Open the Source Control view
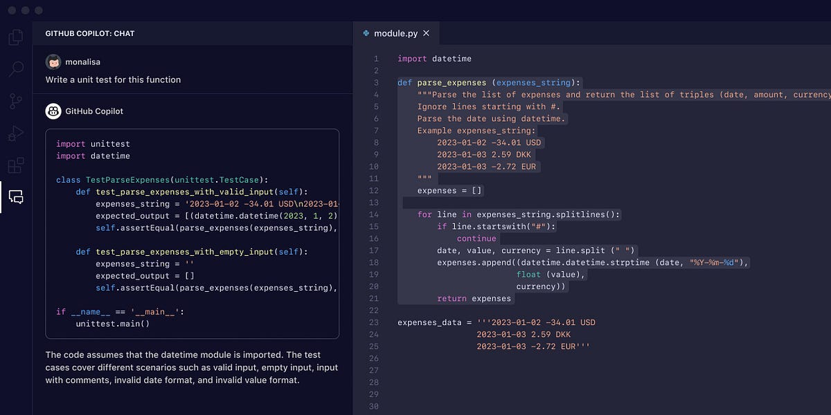 click(x=15, y=101)
